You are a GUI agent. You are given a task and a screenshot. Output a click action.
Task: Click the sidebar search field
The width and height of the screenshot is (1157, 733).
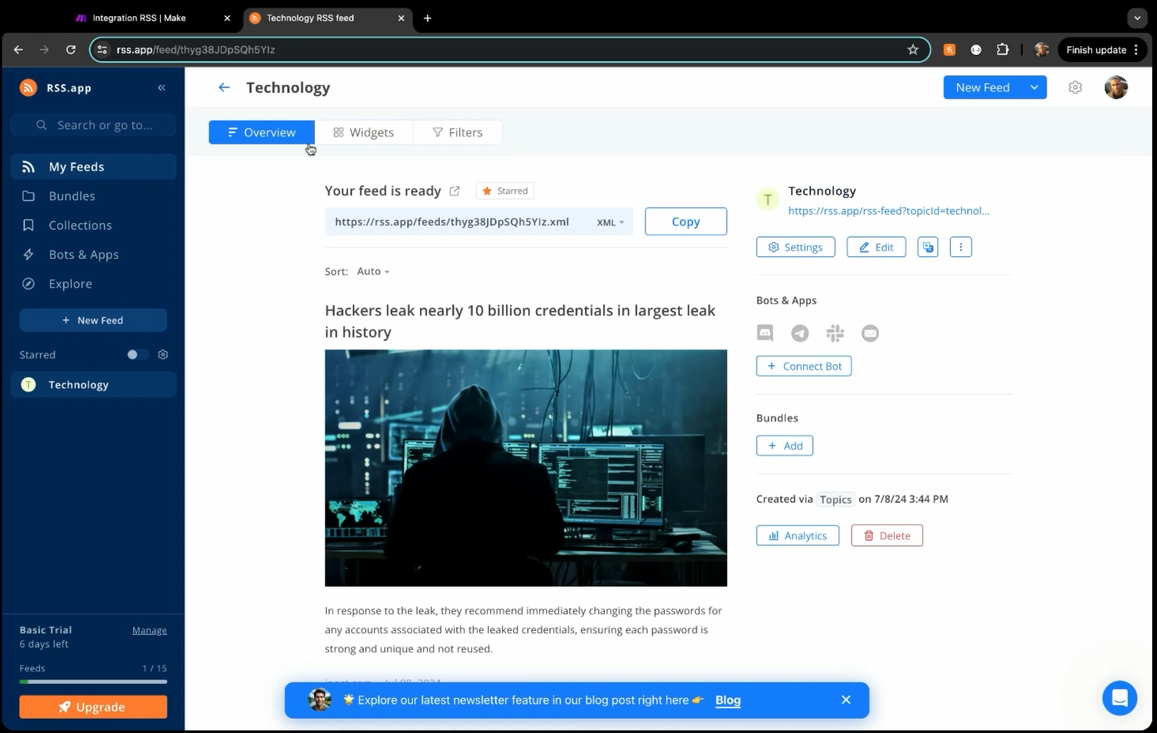tap(94, 125)
